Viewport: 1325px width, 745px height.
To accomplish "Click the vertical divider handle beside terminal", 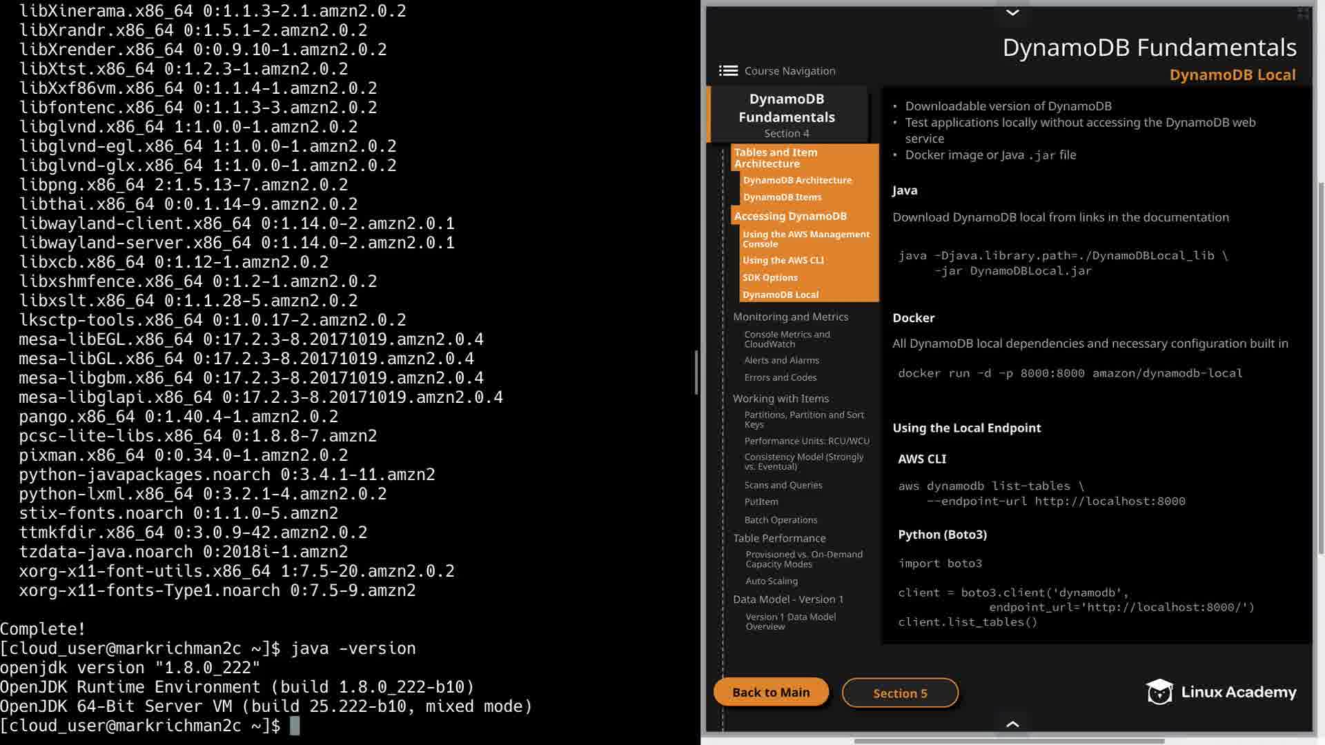I will click(x=696, y=372).
